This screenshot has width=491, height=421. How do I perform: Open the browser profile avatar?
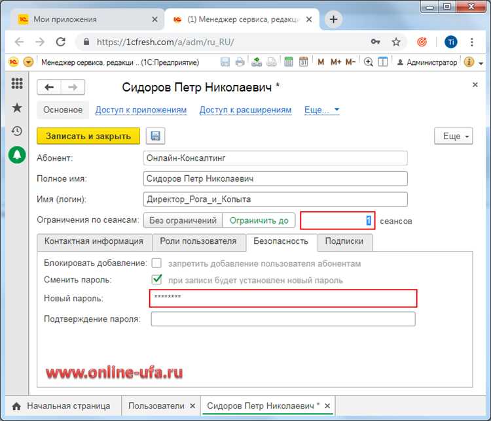coord(451,42)
